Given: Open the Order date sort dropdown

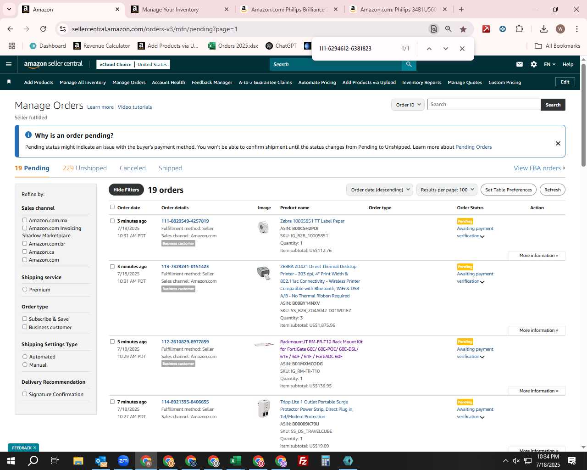Looking at the screenshot, I should click(380, 190).
